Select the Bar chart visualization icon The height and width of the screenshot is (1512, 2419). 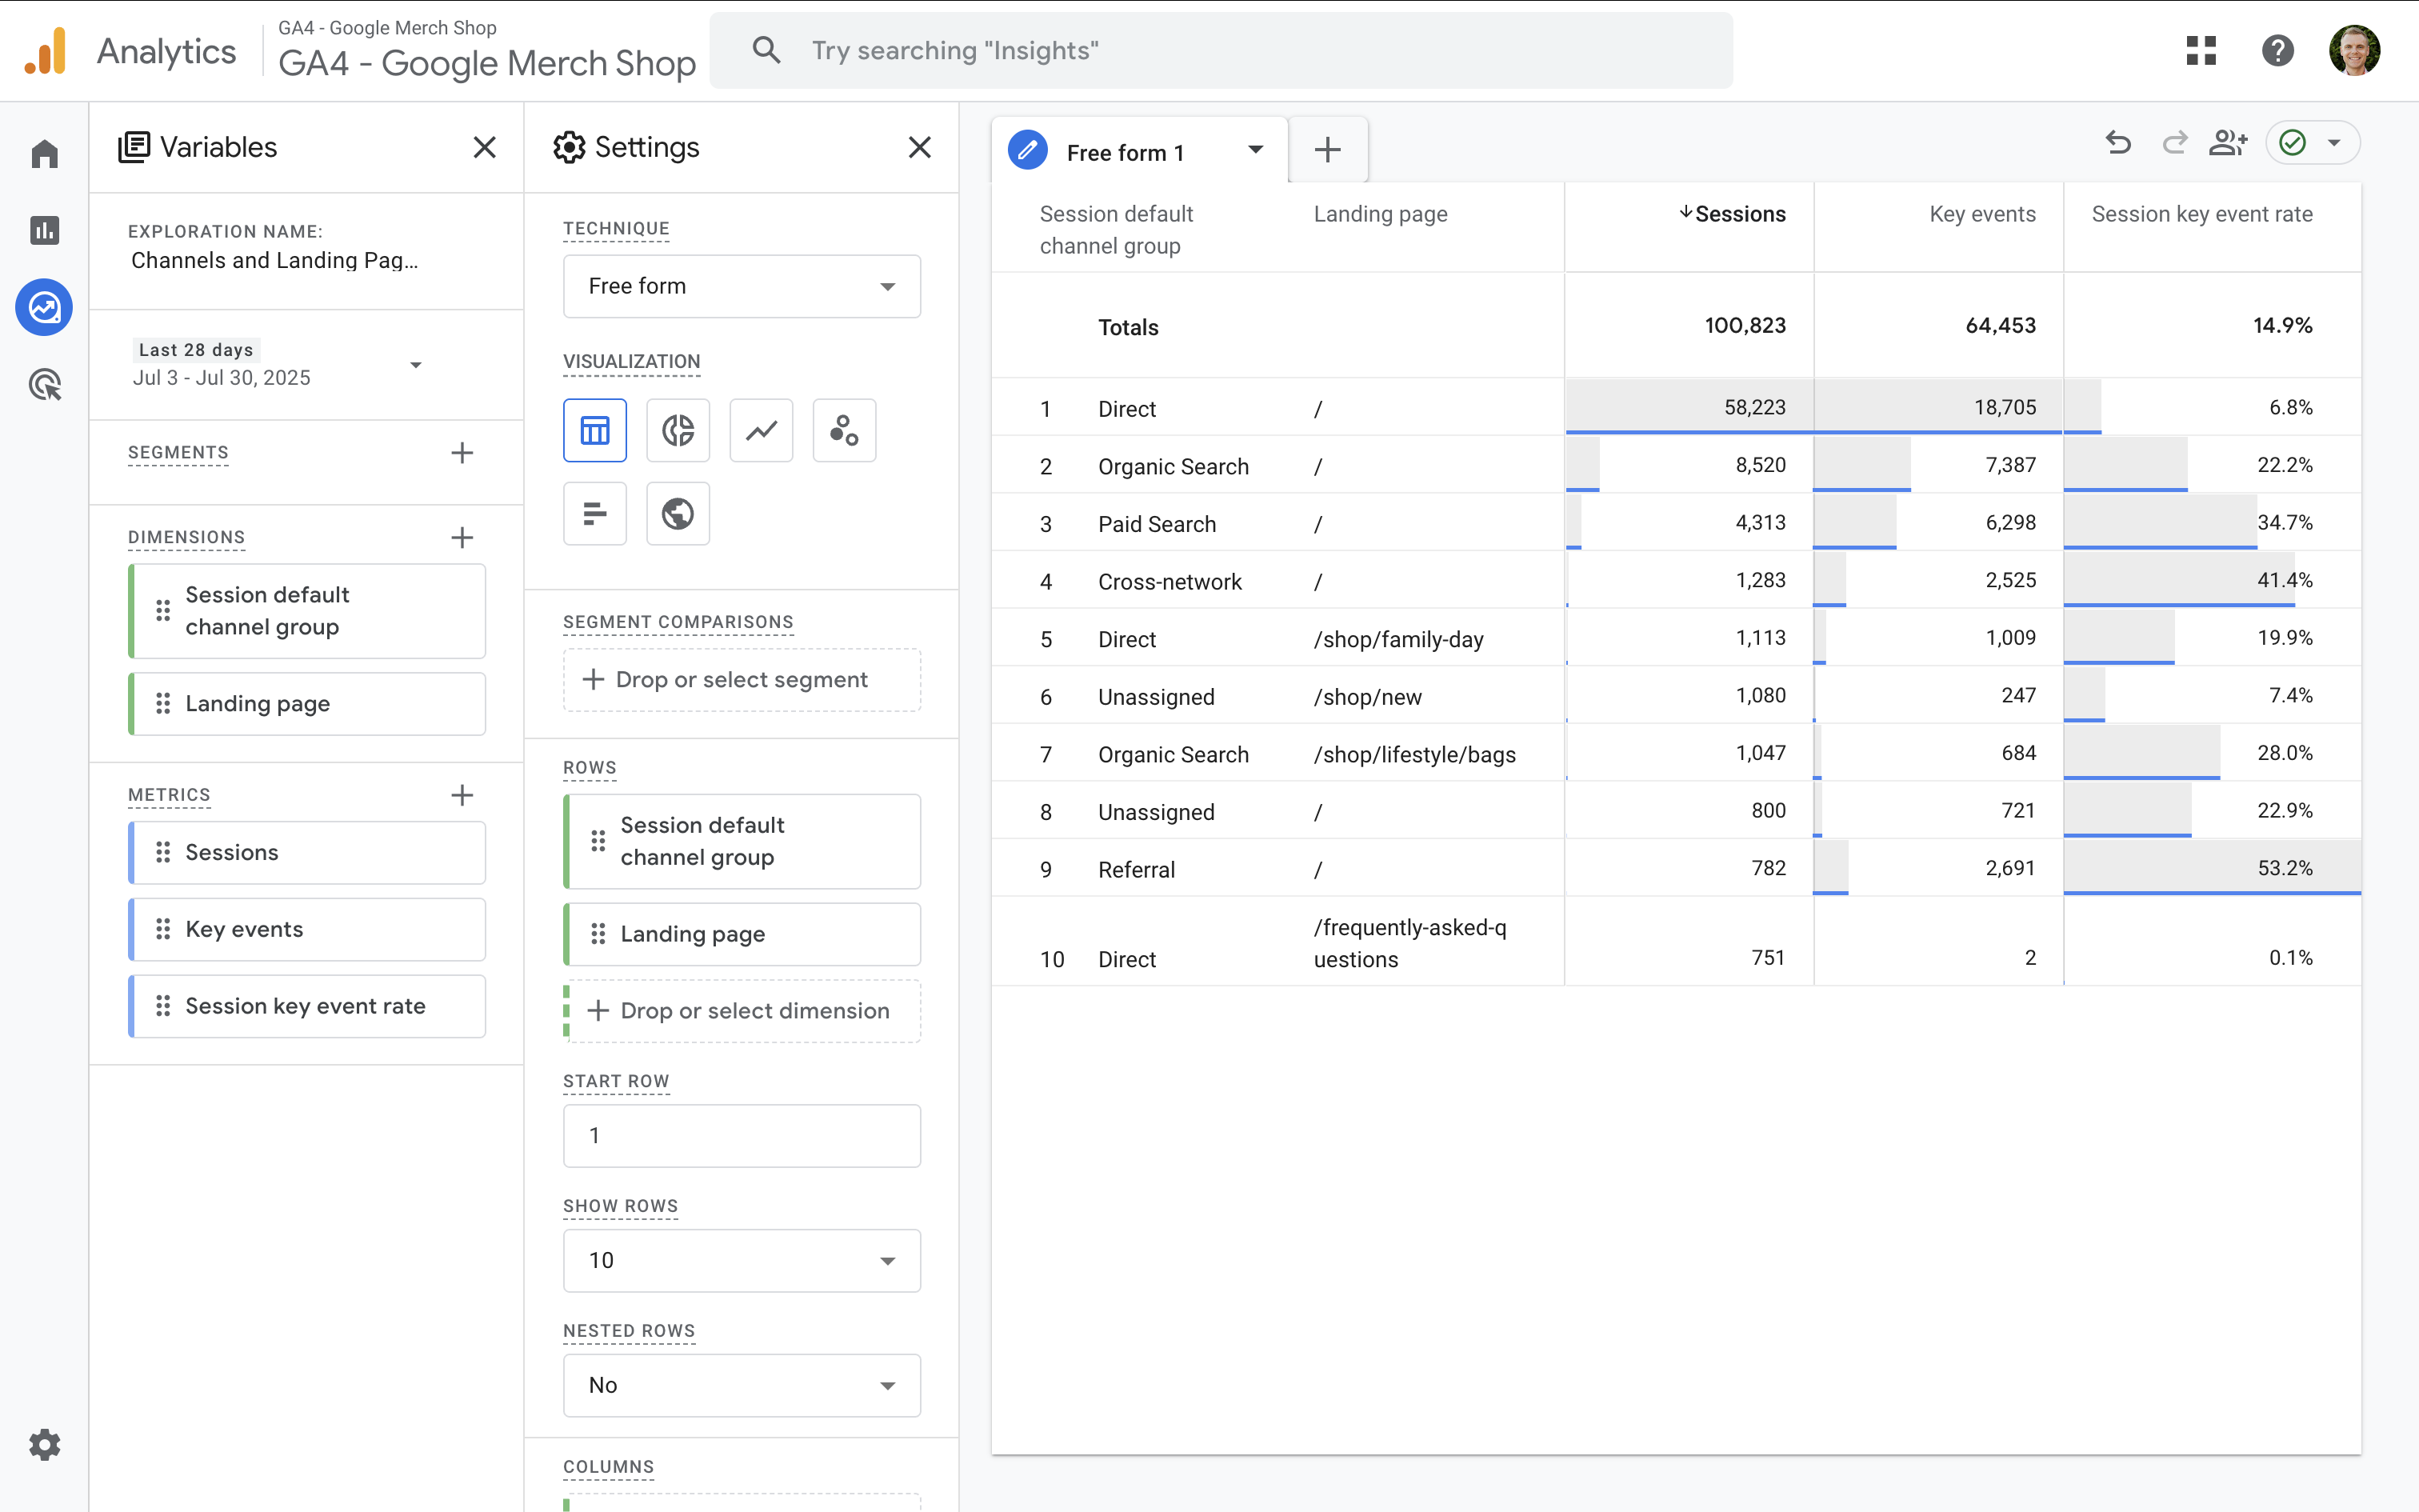click(x=595, y=513)
